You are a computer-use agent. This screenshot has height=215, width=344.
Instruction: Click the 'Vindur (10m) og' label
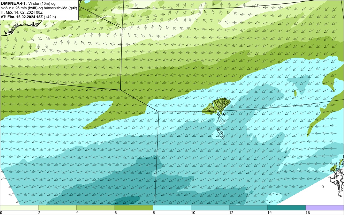pyautogui.click(x=42, y=3)
